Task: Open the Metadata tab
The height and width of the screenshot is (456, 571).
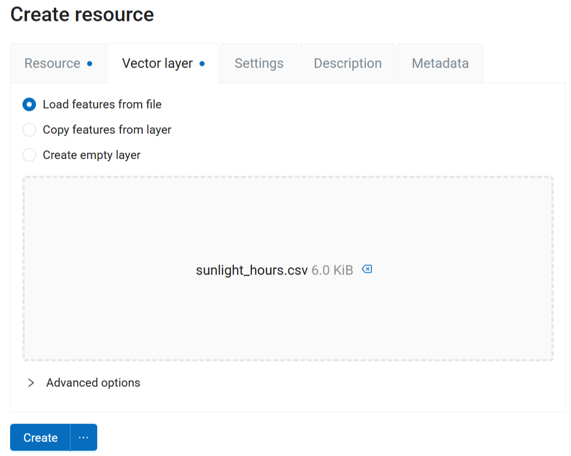Action: 440,64
